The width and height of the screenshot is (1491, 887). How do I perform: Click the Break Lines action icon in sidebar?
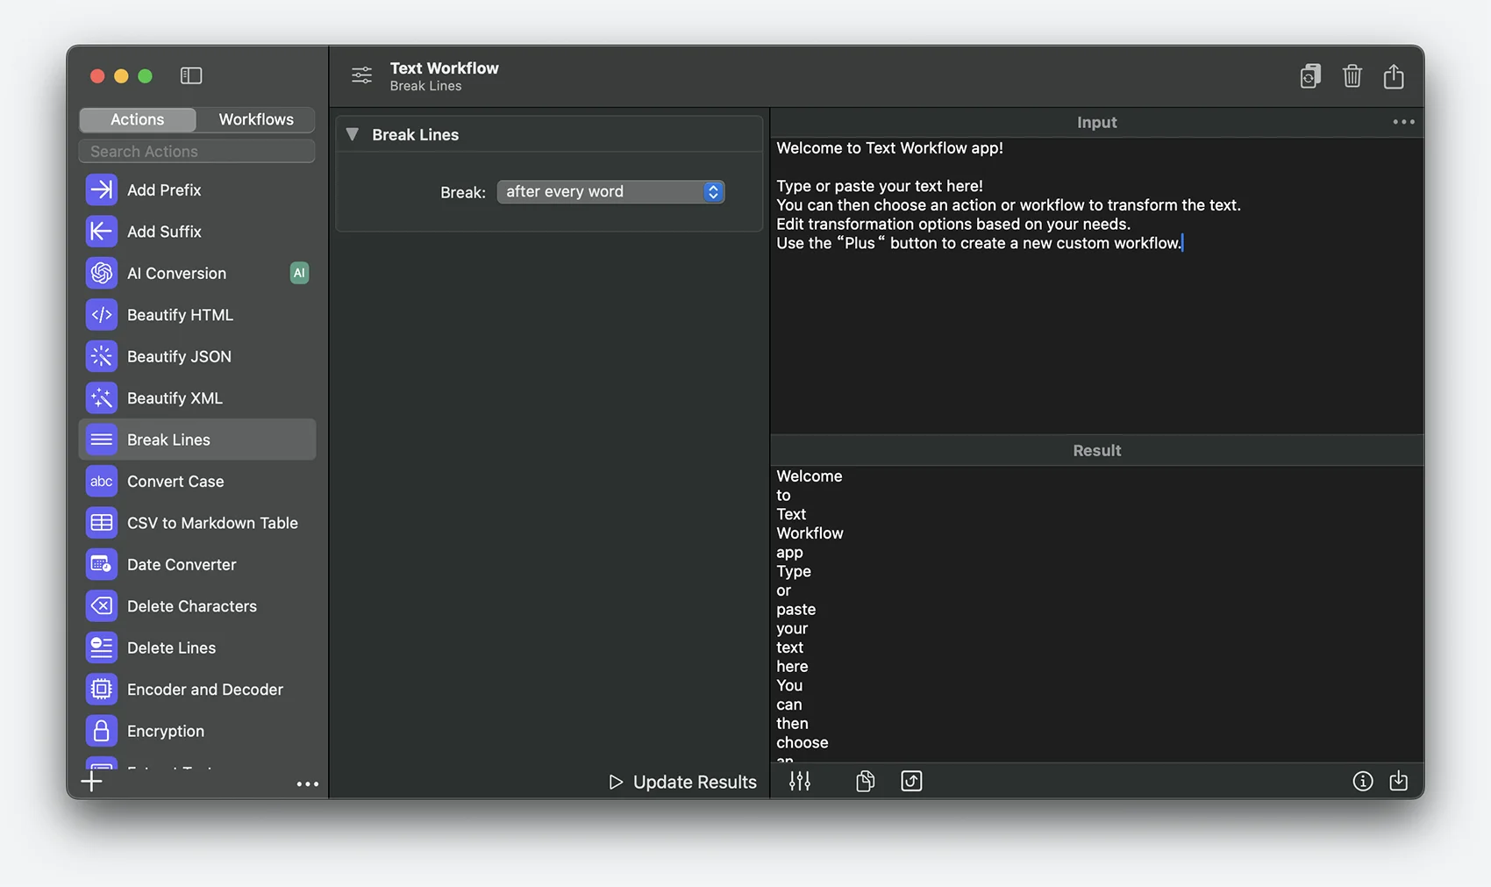102,440
